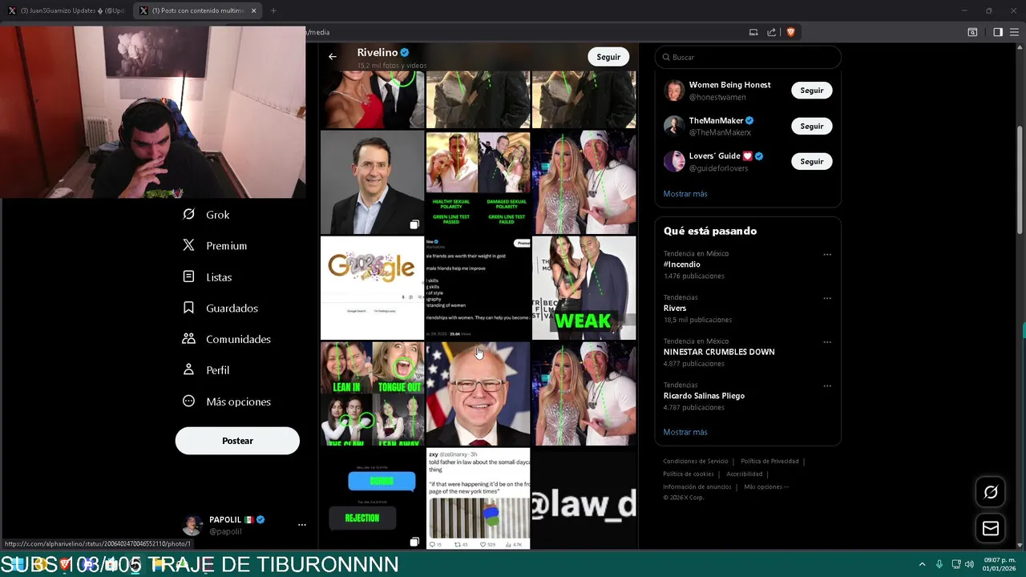Open TheManMaker profile name
The width and height of the screenshot is (1026, 577).
(716, 120)
